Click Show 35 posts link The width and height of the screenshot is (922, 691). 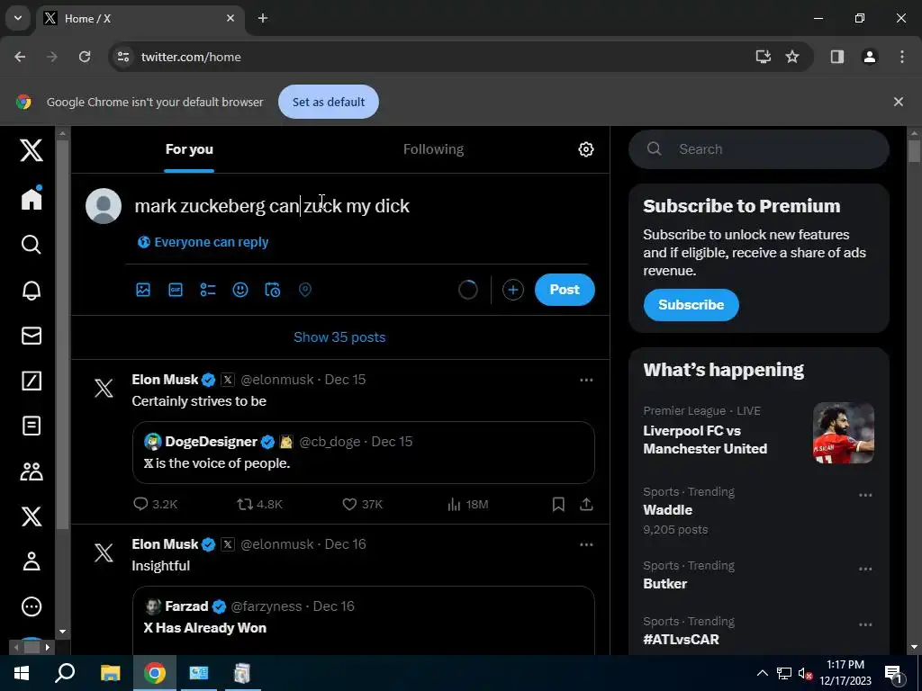pos(339,337)
